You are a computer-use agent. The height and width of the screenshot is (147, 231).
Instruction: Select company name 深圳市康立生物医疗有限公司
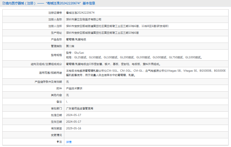[84, 19]
